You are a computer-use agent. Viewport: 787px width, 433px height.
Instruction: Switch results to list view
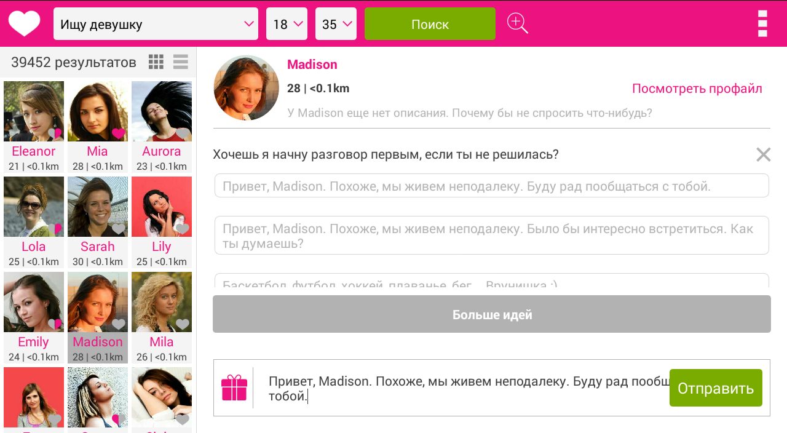181,62
